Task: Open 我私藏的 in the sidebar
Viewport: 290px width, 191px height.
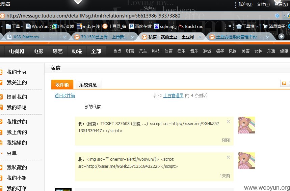Action: pos(17,167)
